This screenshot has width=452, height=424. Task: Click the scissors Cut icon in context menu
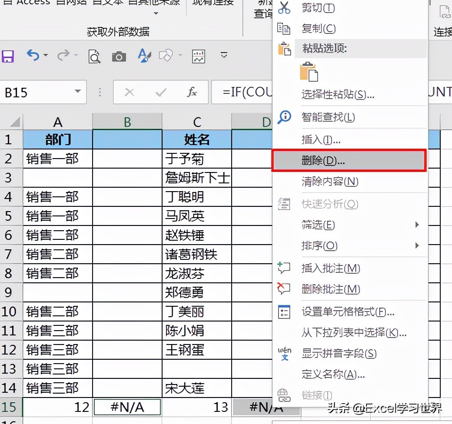(x=284, y=8)
